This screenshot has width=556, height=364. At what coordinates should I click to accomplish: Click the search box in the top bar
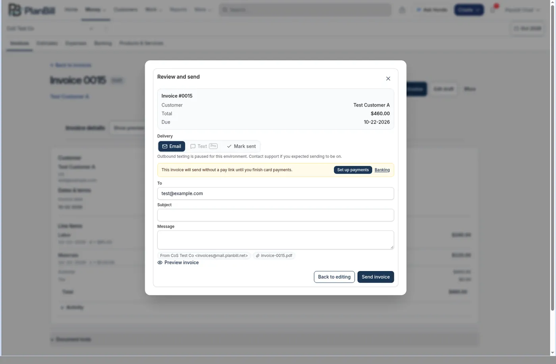pyautogui.click(x=305, y=10)
